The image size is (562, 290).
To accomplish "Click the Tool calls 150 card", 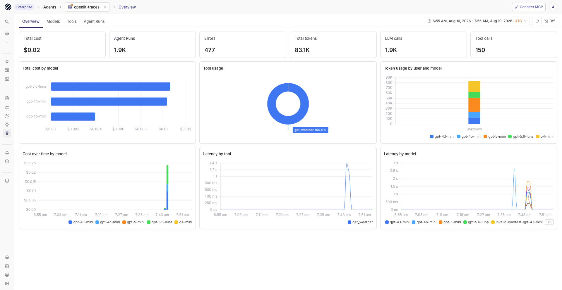I will tap(514, 45).
